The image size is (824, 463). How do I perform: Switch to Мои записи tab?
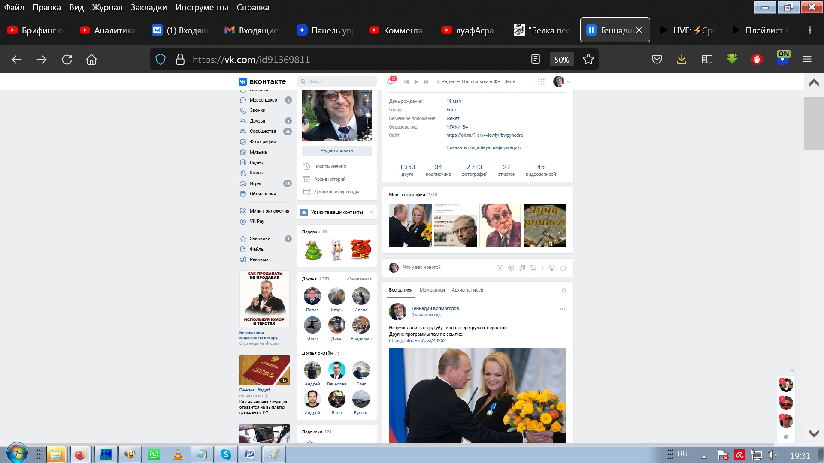(x=432, y=290)
